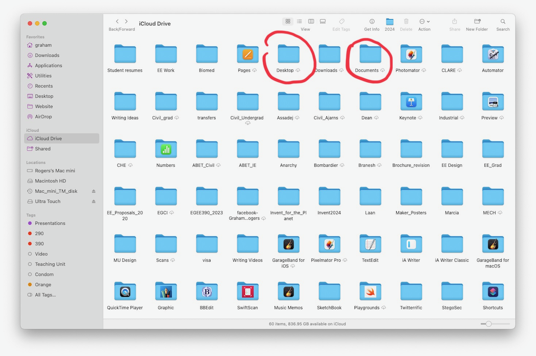
Task: Select the Keynote app folder
Action: 411,102
